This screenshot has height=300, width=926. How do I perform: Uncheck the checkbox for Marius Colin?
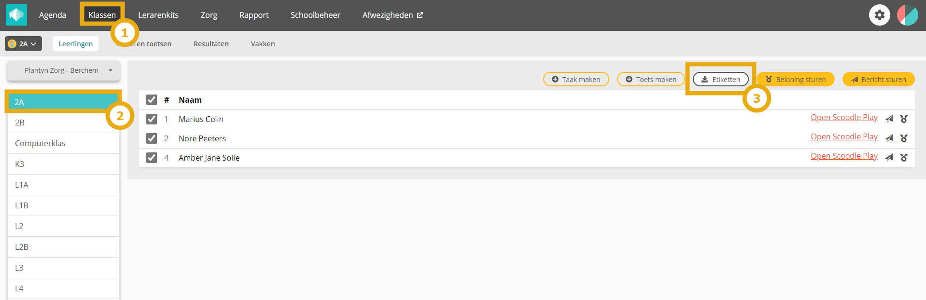pyautogui.click(x=152, y=119)
